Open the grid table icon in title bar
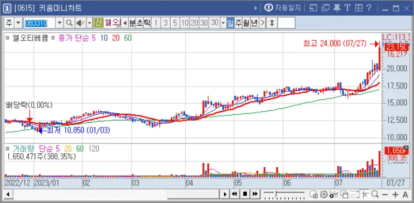This screenshot has width=414, height=203. tap(359, 8)
